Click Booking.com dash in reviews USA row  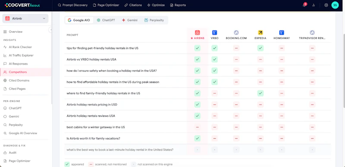point(236,116)
